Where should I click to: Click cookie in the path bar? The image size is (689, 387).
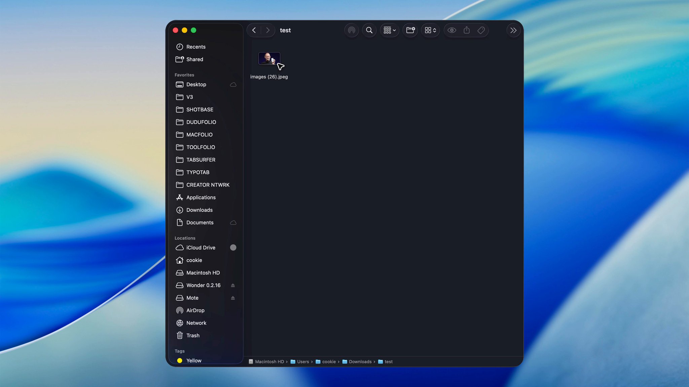(x=326, y=362)
